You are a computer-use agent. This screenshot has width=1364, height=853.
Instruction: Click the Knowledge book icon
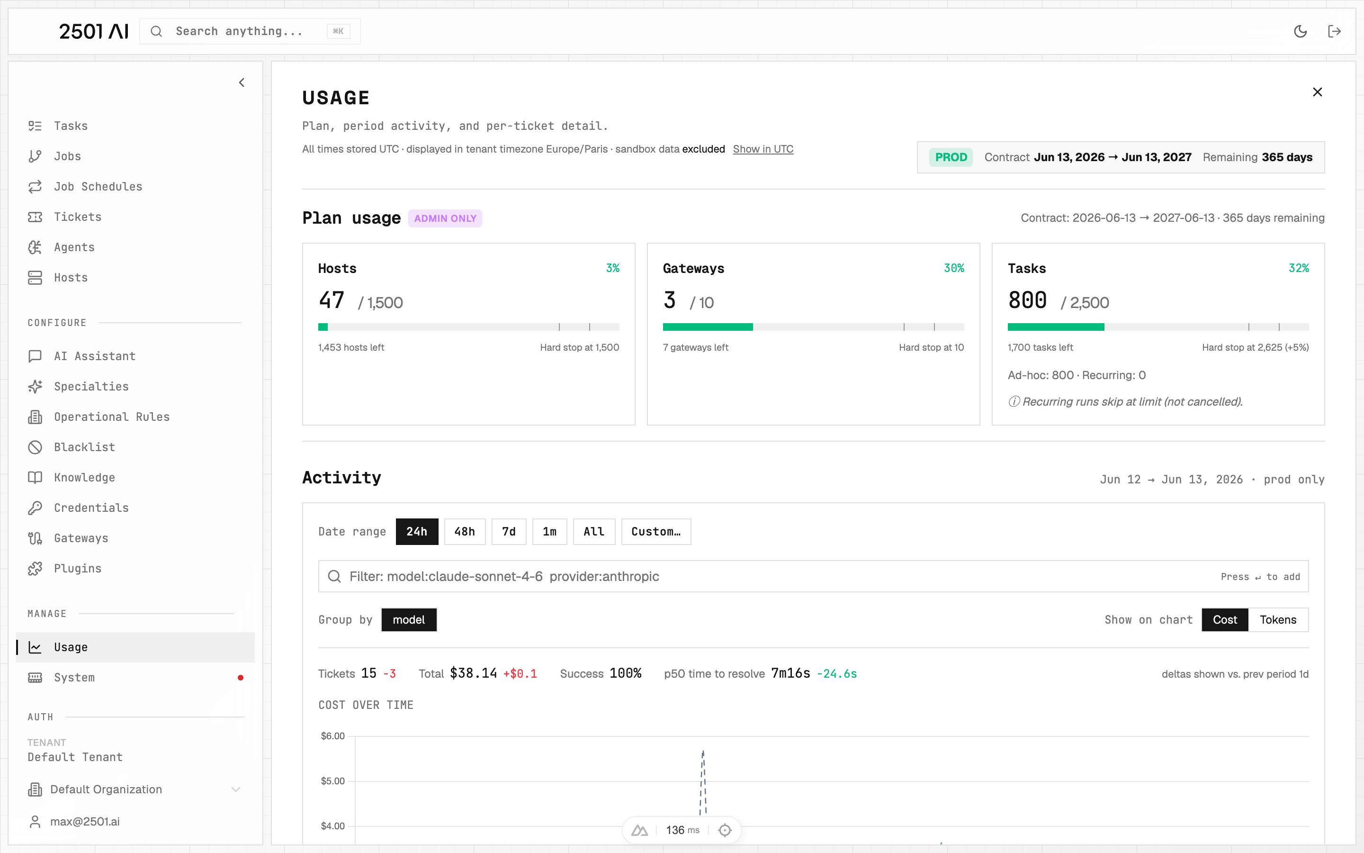[35, 477]
